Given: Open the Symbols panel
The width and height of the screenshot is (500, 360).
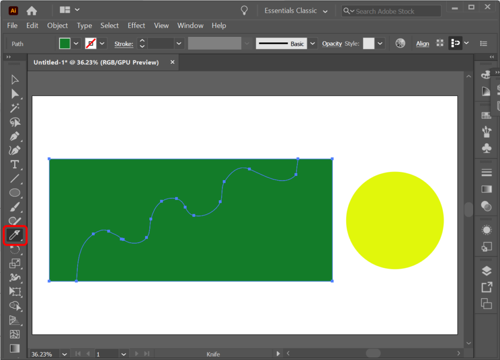Looking at the screenshot, I should pos(486,149).
